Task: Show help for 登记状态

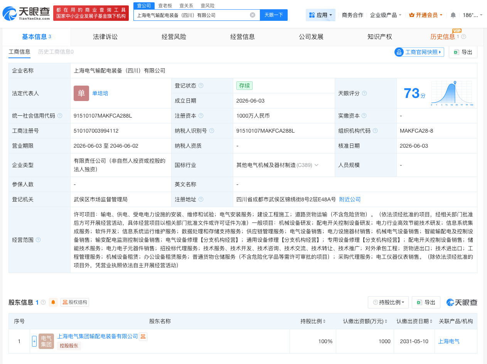Action: coord(201,86)
